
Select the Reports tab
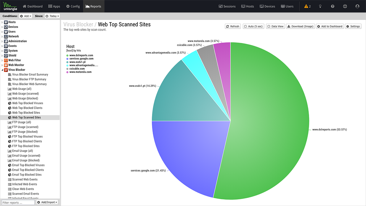point(93,6)
